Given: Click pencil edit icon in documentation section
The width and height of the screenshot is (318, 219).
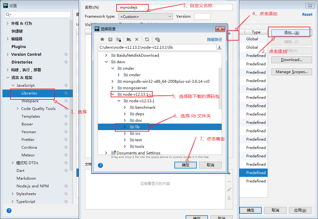Looking at the screenshot, I should 229,189.
